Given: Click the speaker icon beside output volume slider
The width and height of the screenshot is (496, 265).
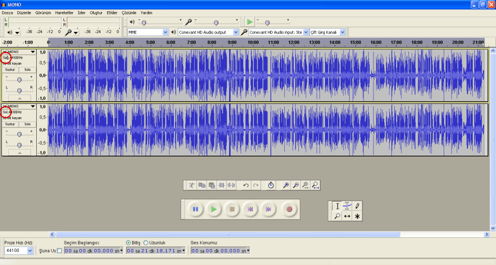Looking at the screenshot, I should (132, 22).
